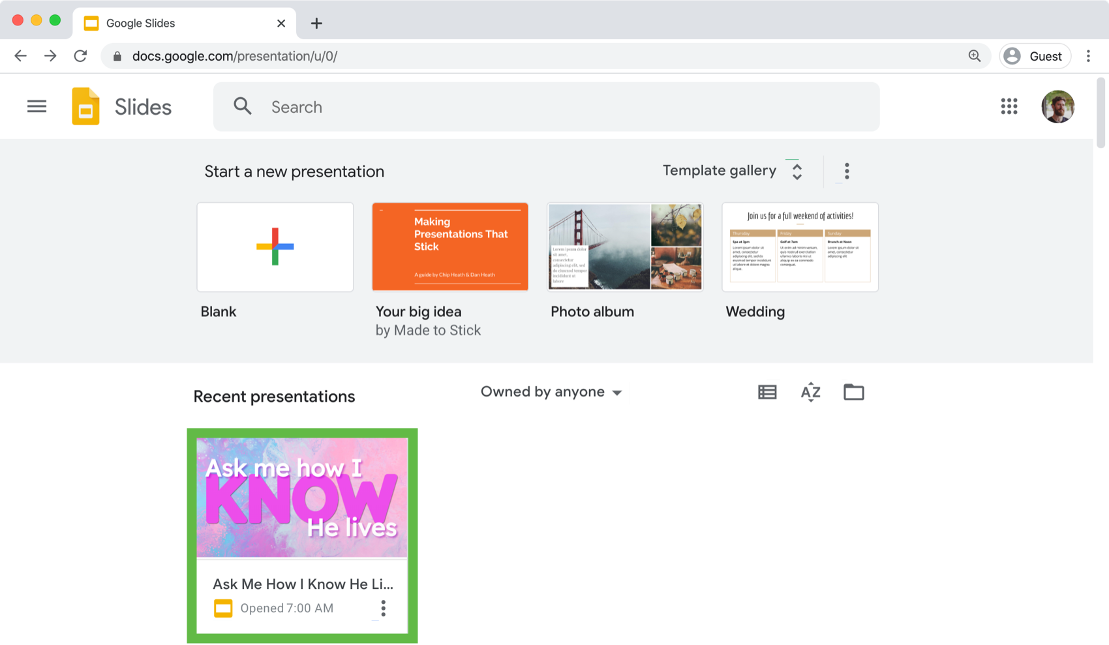Open a new browser tab
Image resolution: width=1109 pixels, height=645 pixels.
(316, 23)
